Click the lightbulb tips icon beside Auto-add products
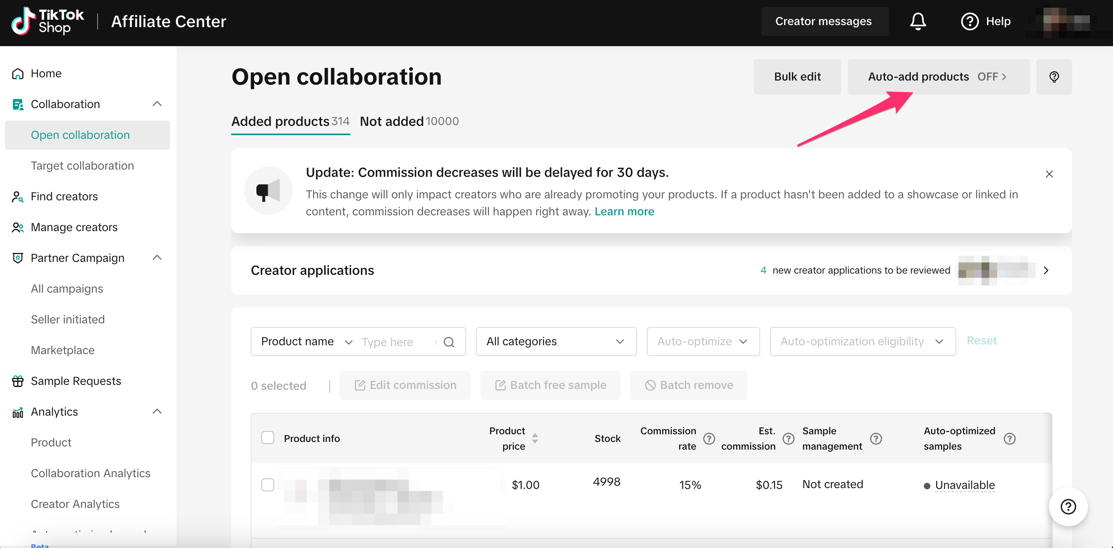The image size is (1113, 548). tap(1053, 77)
